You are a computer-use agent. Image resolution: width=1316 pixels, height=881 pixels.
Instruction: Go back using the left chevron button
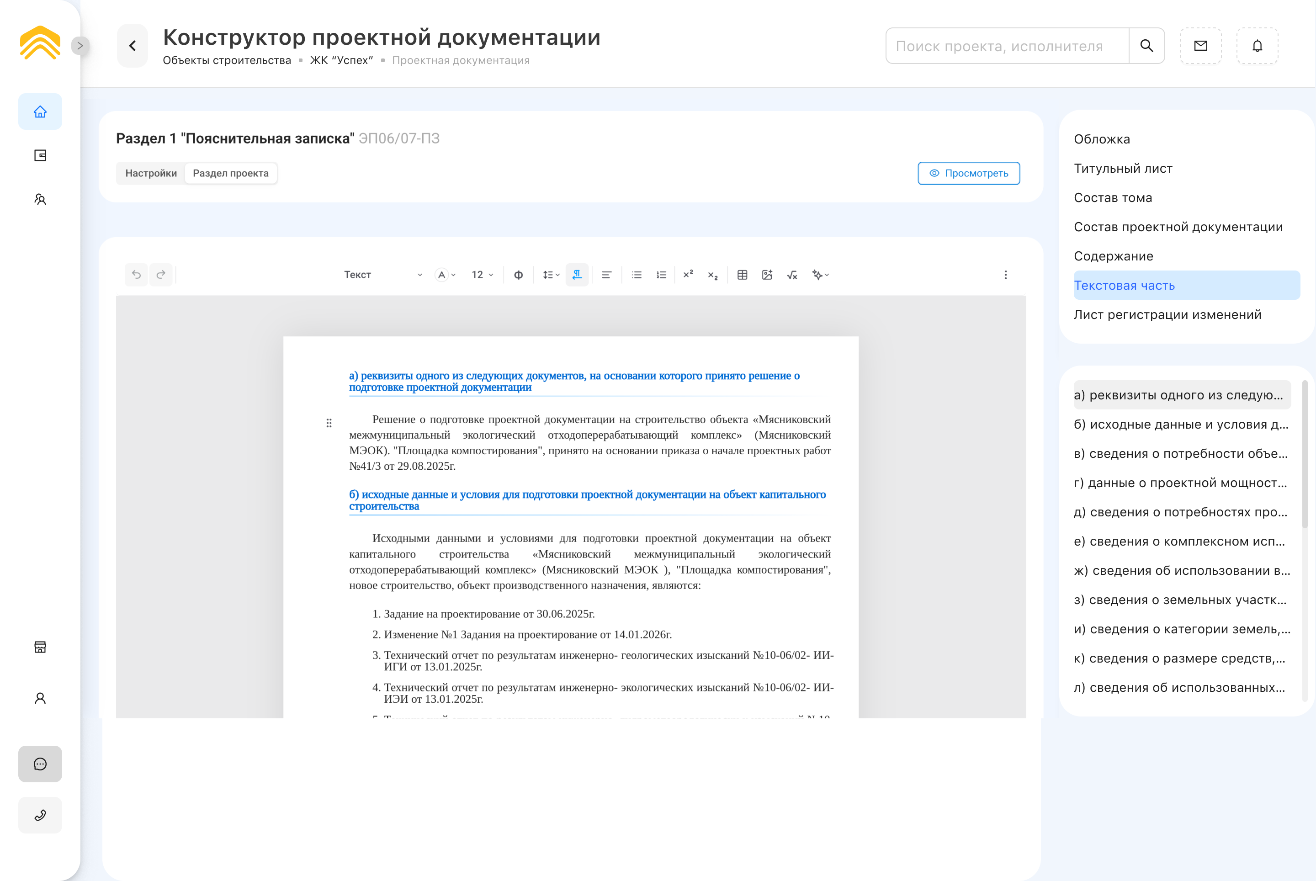tap(133, 46)
